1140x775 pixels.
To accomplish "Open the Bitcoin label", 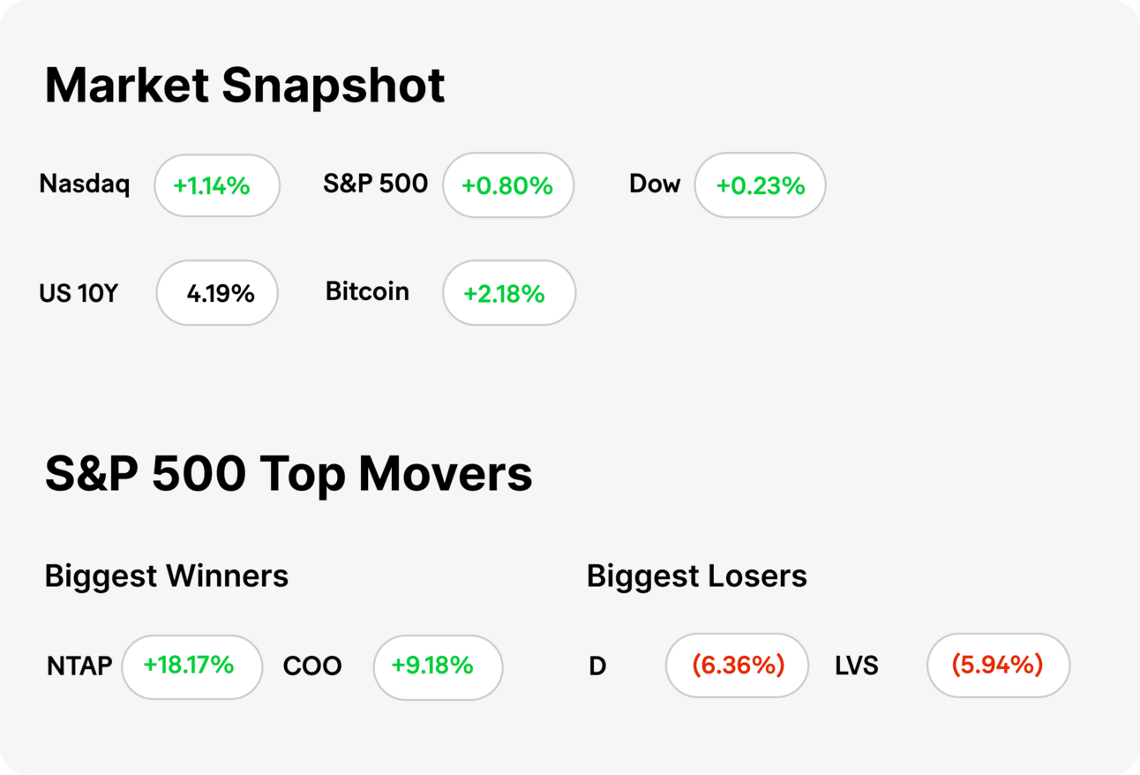I will (x=367, y=291).
